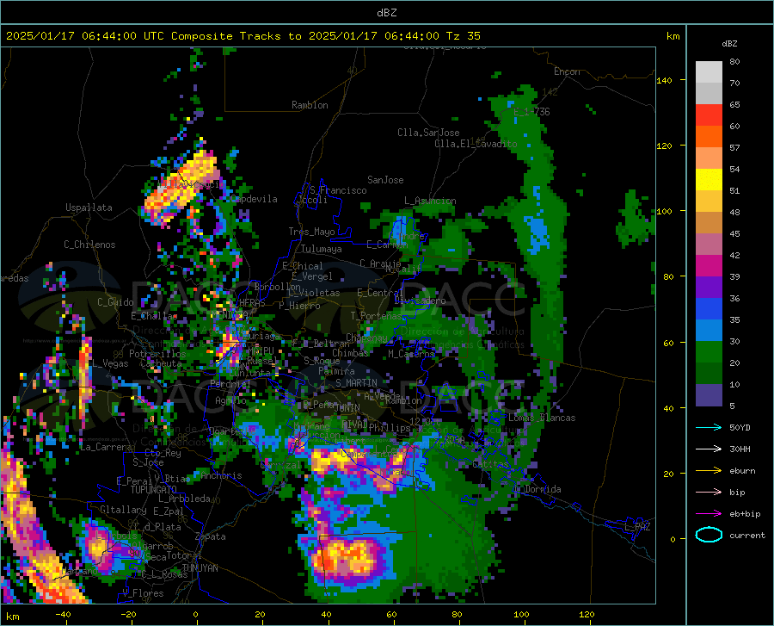Click the S_Francisco location label
This screenshot has width=774, height=626.
338,190
